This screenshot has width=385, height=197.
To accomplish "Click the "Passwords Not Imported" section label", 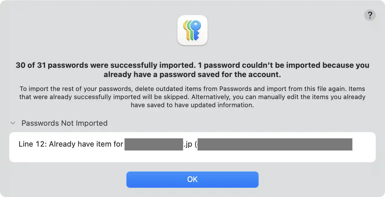I will coord(64,123).
